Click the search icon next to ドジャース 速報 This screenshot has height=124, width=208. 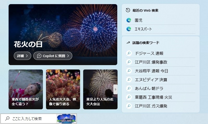coord(129,53)
